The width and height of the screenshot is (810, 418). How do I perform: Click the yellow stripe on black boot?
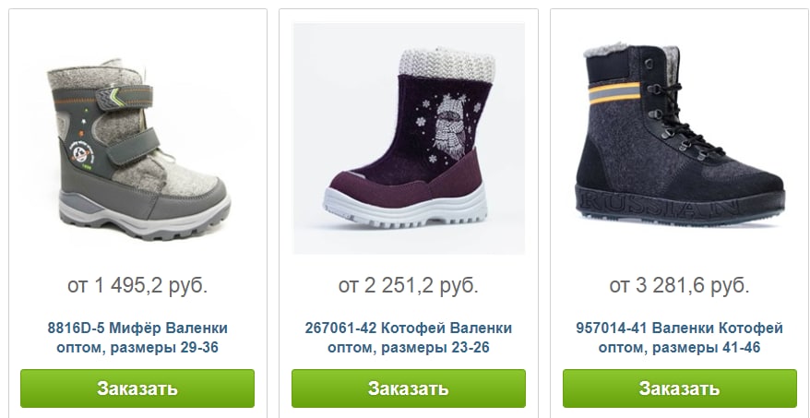point(614,93)
